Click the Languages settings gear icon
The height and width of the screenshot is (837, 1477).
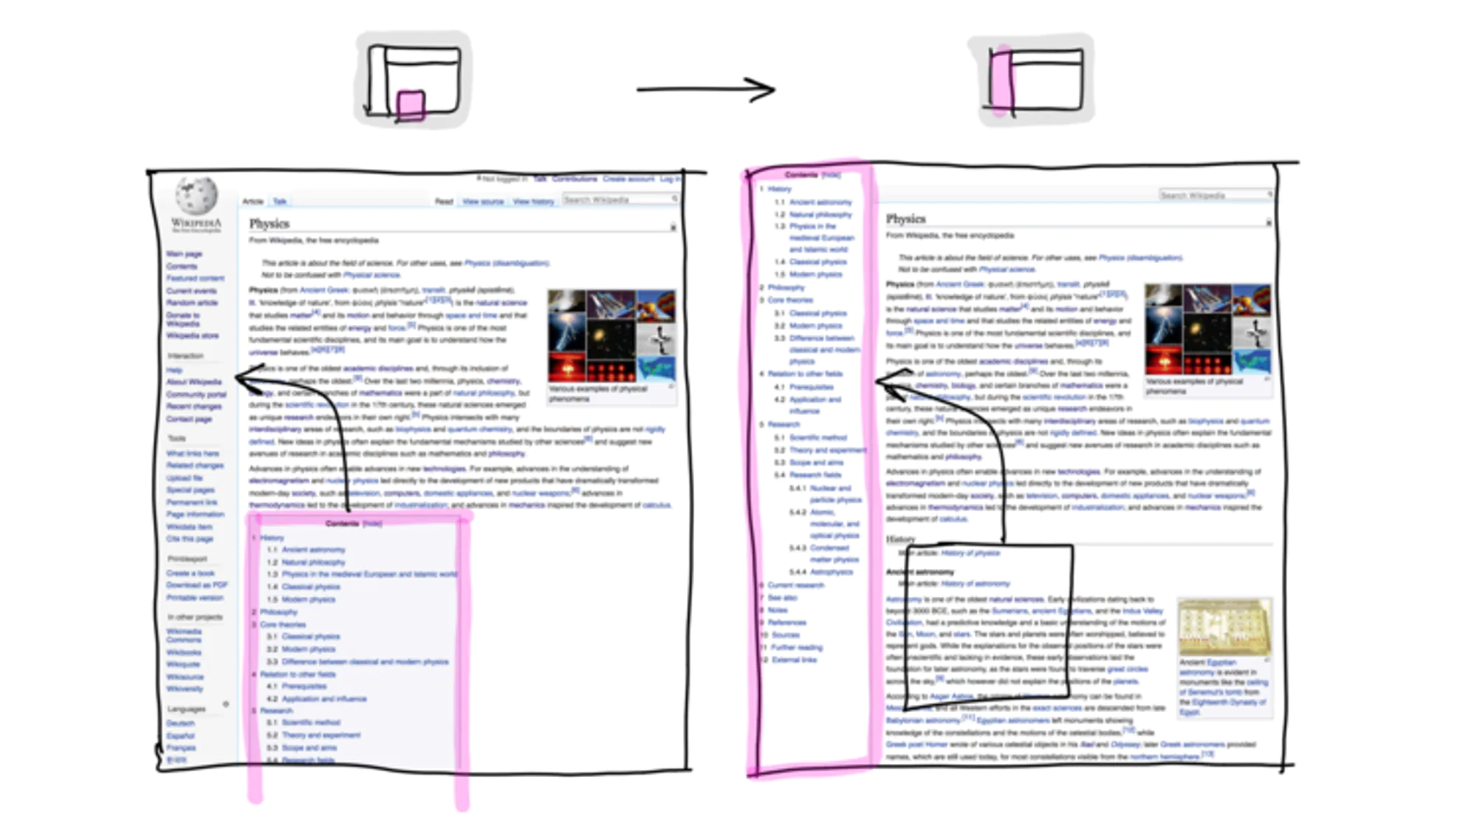[226, 705]
